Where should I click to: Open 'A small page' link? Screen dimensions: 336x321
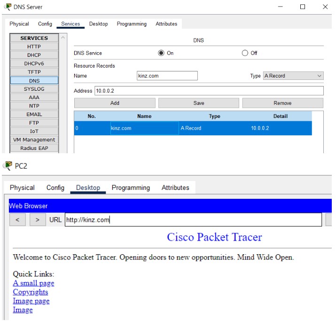pyautogui.click(x=33, y=283)
